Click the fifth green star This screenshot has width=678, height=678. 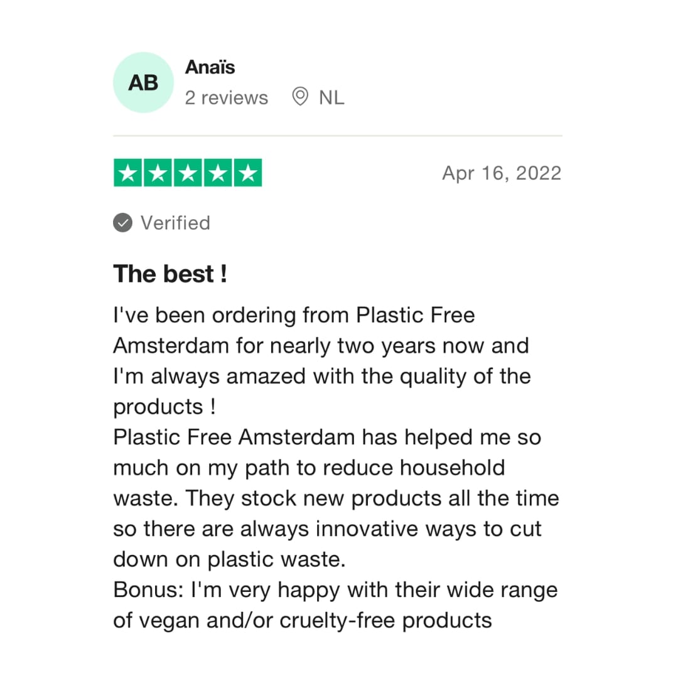click(x=247, y=173)
